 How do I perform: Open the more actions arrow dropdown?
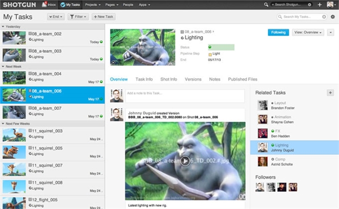pos(331,32)
